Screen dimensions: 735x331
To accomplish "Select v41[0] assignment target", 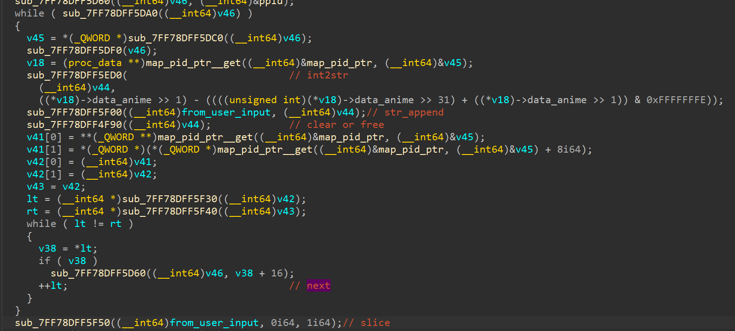I will (x=44, y=137).
